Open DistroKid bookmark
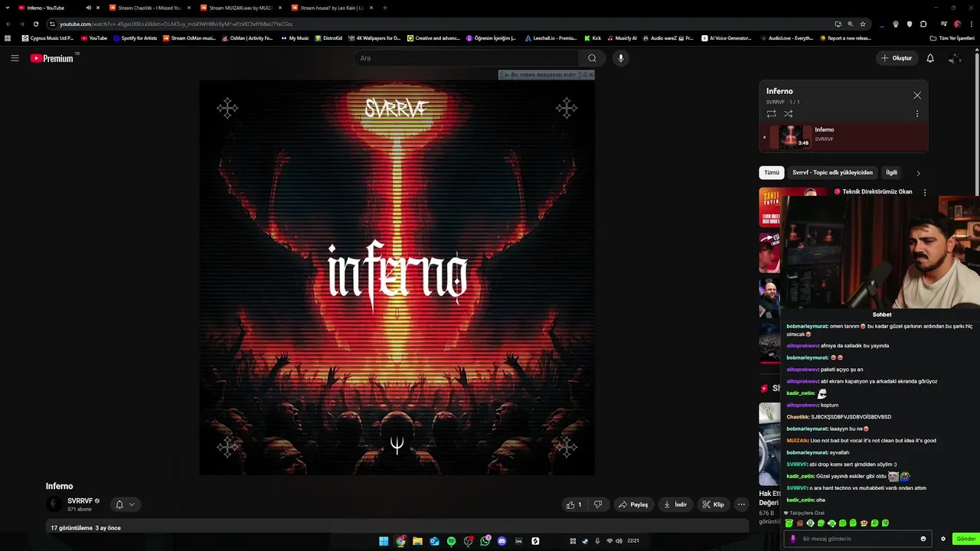The width and height of the screenshot is (980, 551). point(328,38)
